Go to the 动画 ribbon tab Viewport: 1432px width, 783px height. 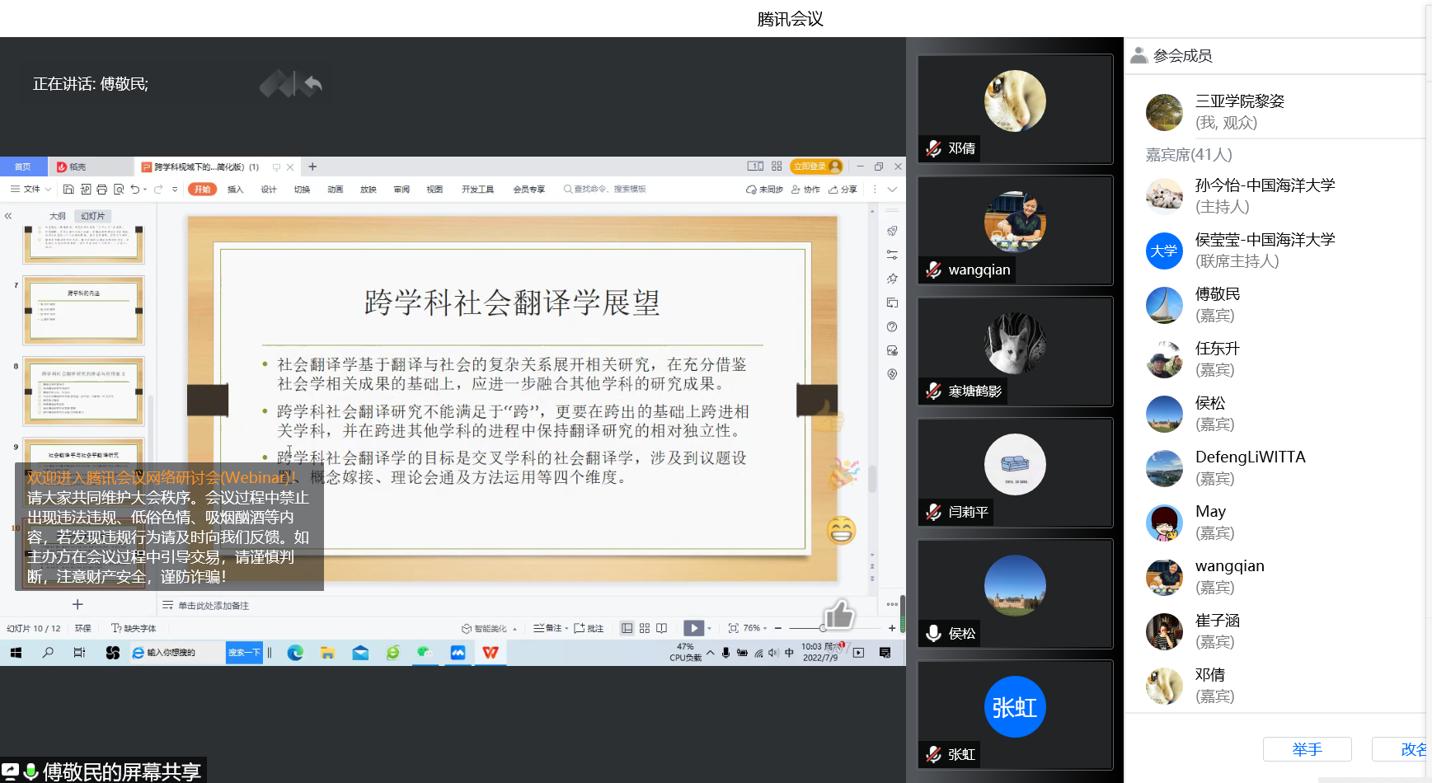pyautogui.click(x=335, y=190)
